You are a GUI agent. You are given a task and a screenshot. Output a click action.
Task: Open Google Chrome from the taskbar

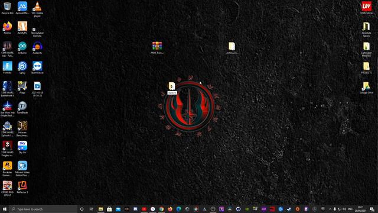(x=161, y=209)
